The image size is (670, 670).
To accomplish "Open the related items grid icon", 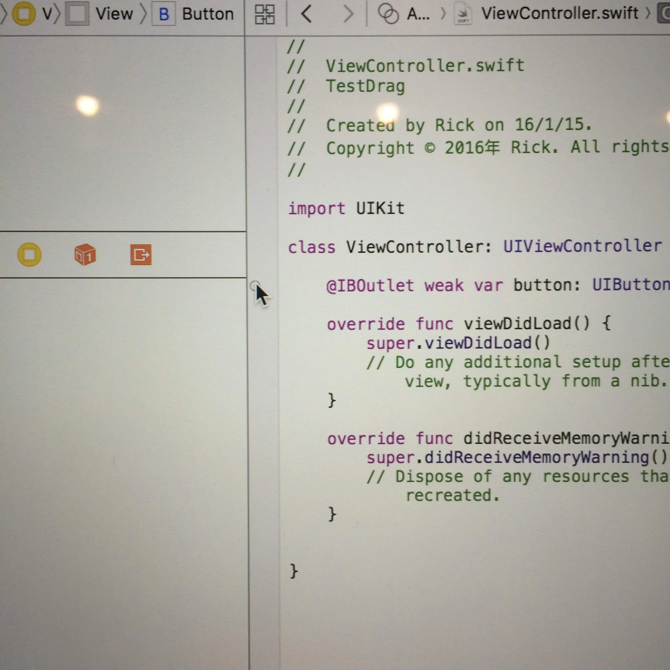I will [x=265, y=15].
